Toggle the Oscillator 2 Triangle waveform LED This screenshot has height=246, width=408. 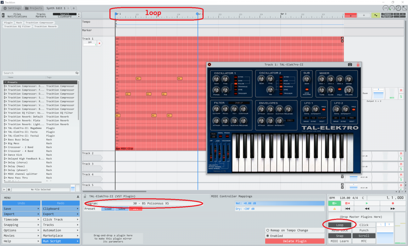tap(280, 87)
